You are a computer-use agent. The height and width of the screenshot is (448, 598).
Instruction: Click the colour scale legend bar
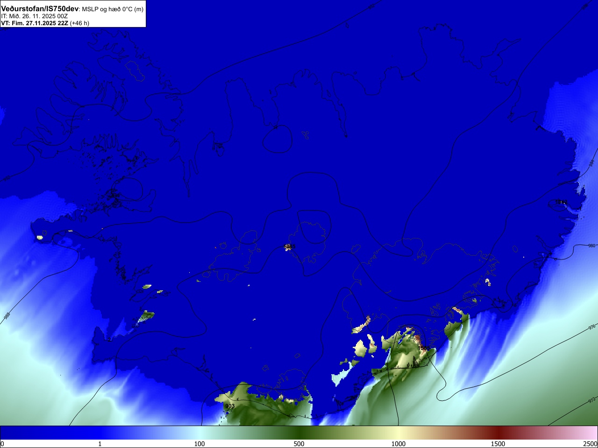(x=299, y=433)
